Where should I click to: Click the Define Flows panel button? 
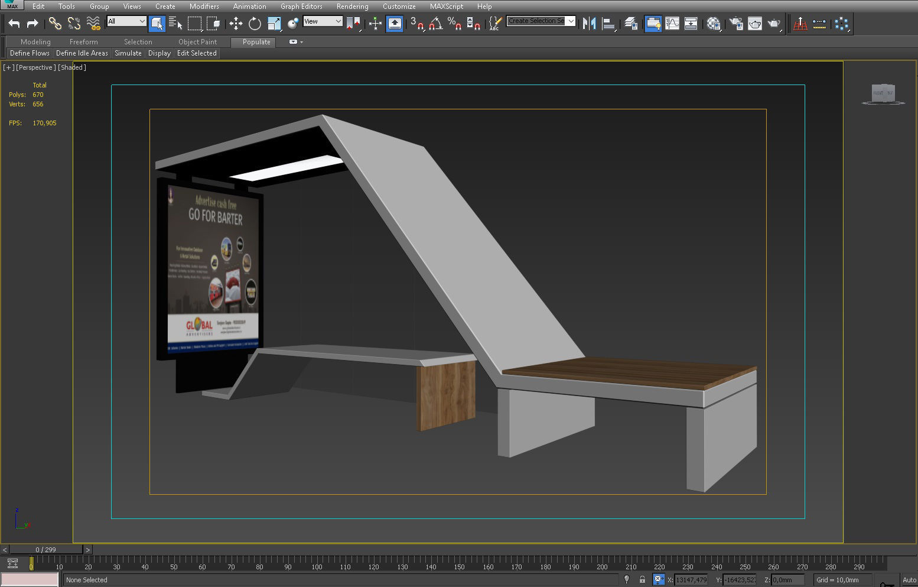pyautogui.click(x=30, y=53)
